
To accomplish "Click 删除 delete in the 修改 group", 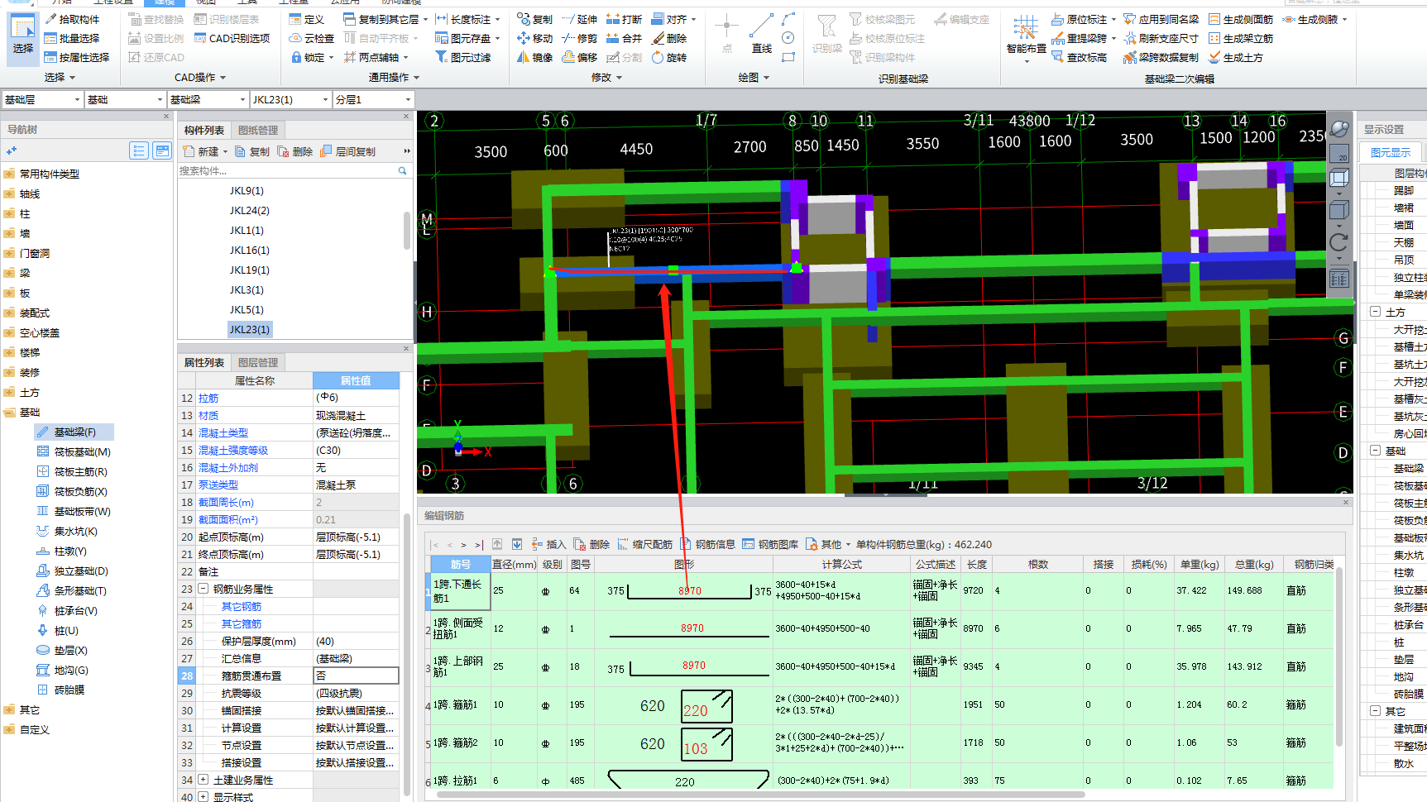I will click(x=668, y=38).
